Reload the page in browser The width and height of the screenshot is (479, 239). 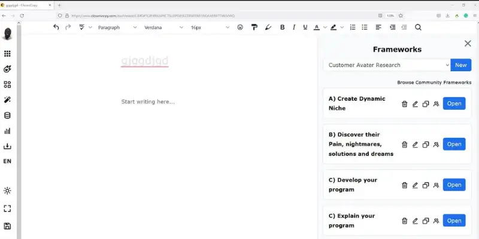[x=22, y=16]
